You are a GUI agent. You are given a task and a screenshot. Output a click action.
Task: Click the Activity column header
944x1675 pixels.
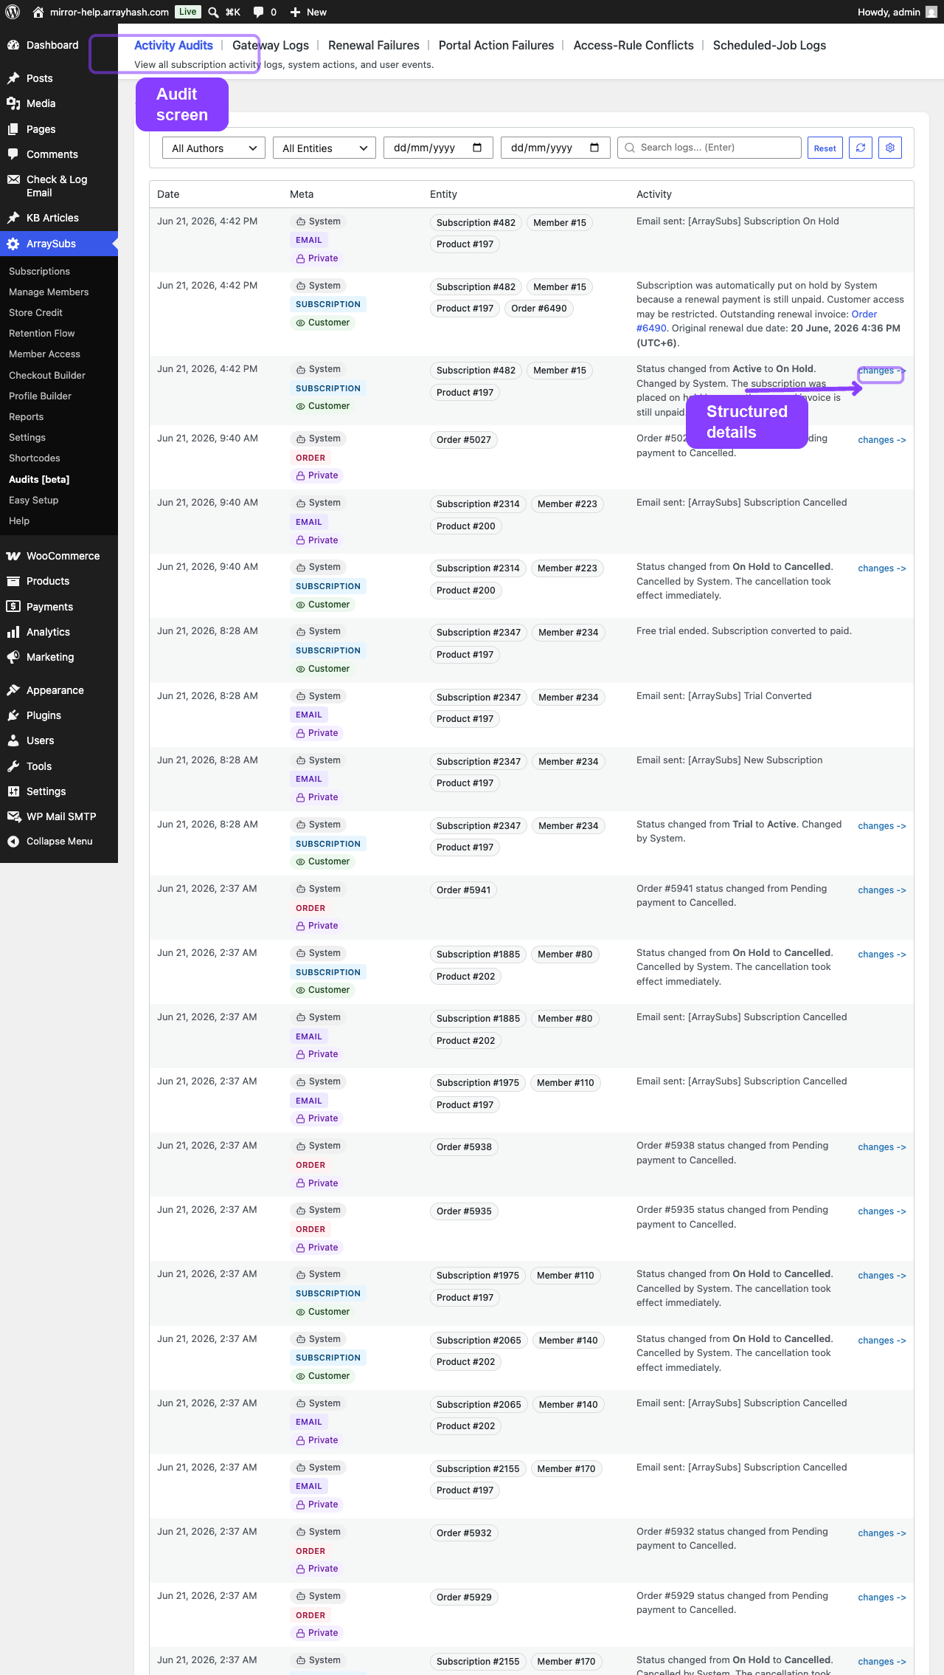(654, 194)
